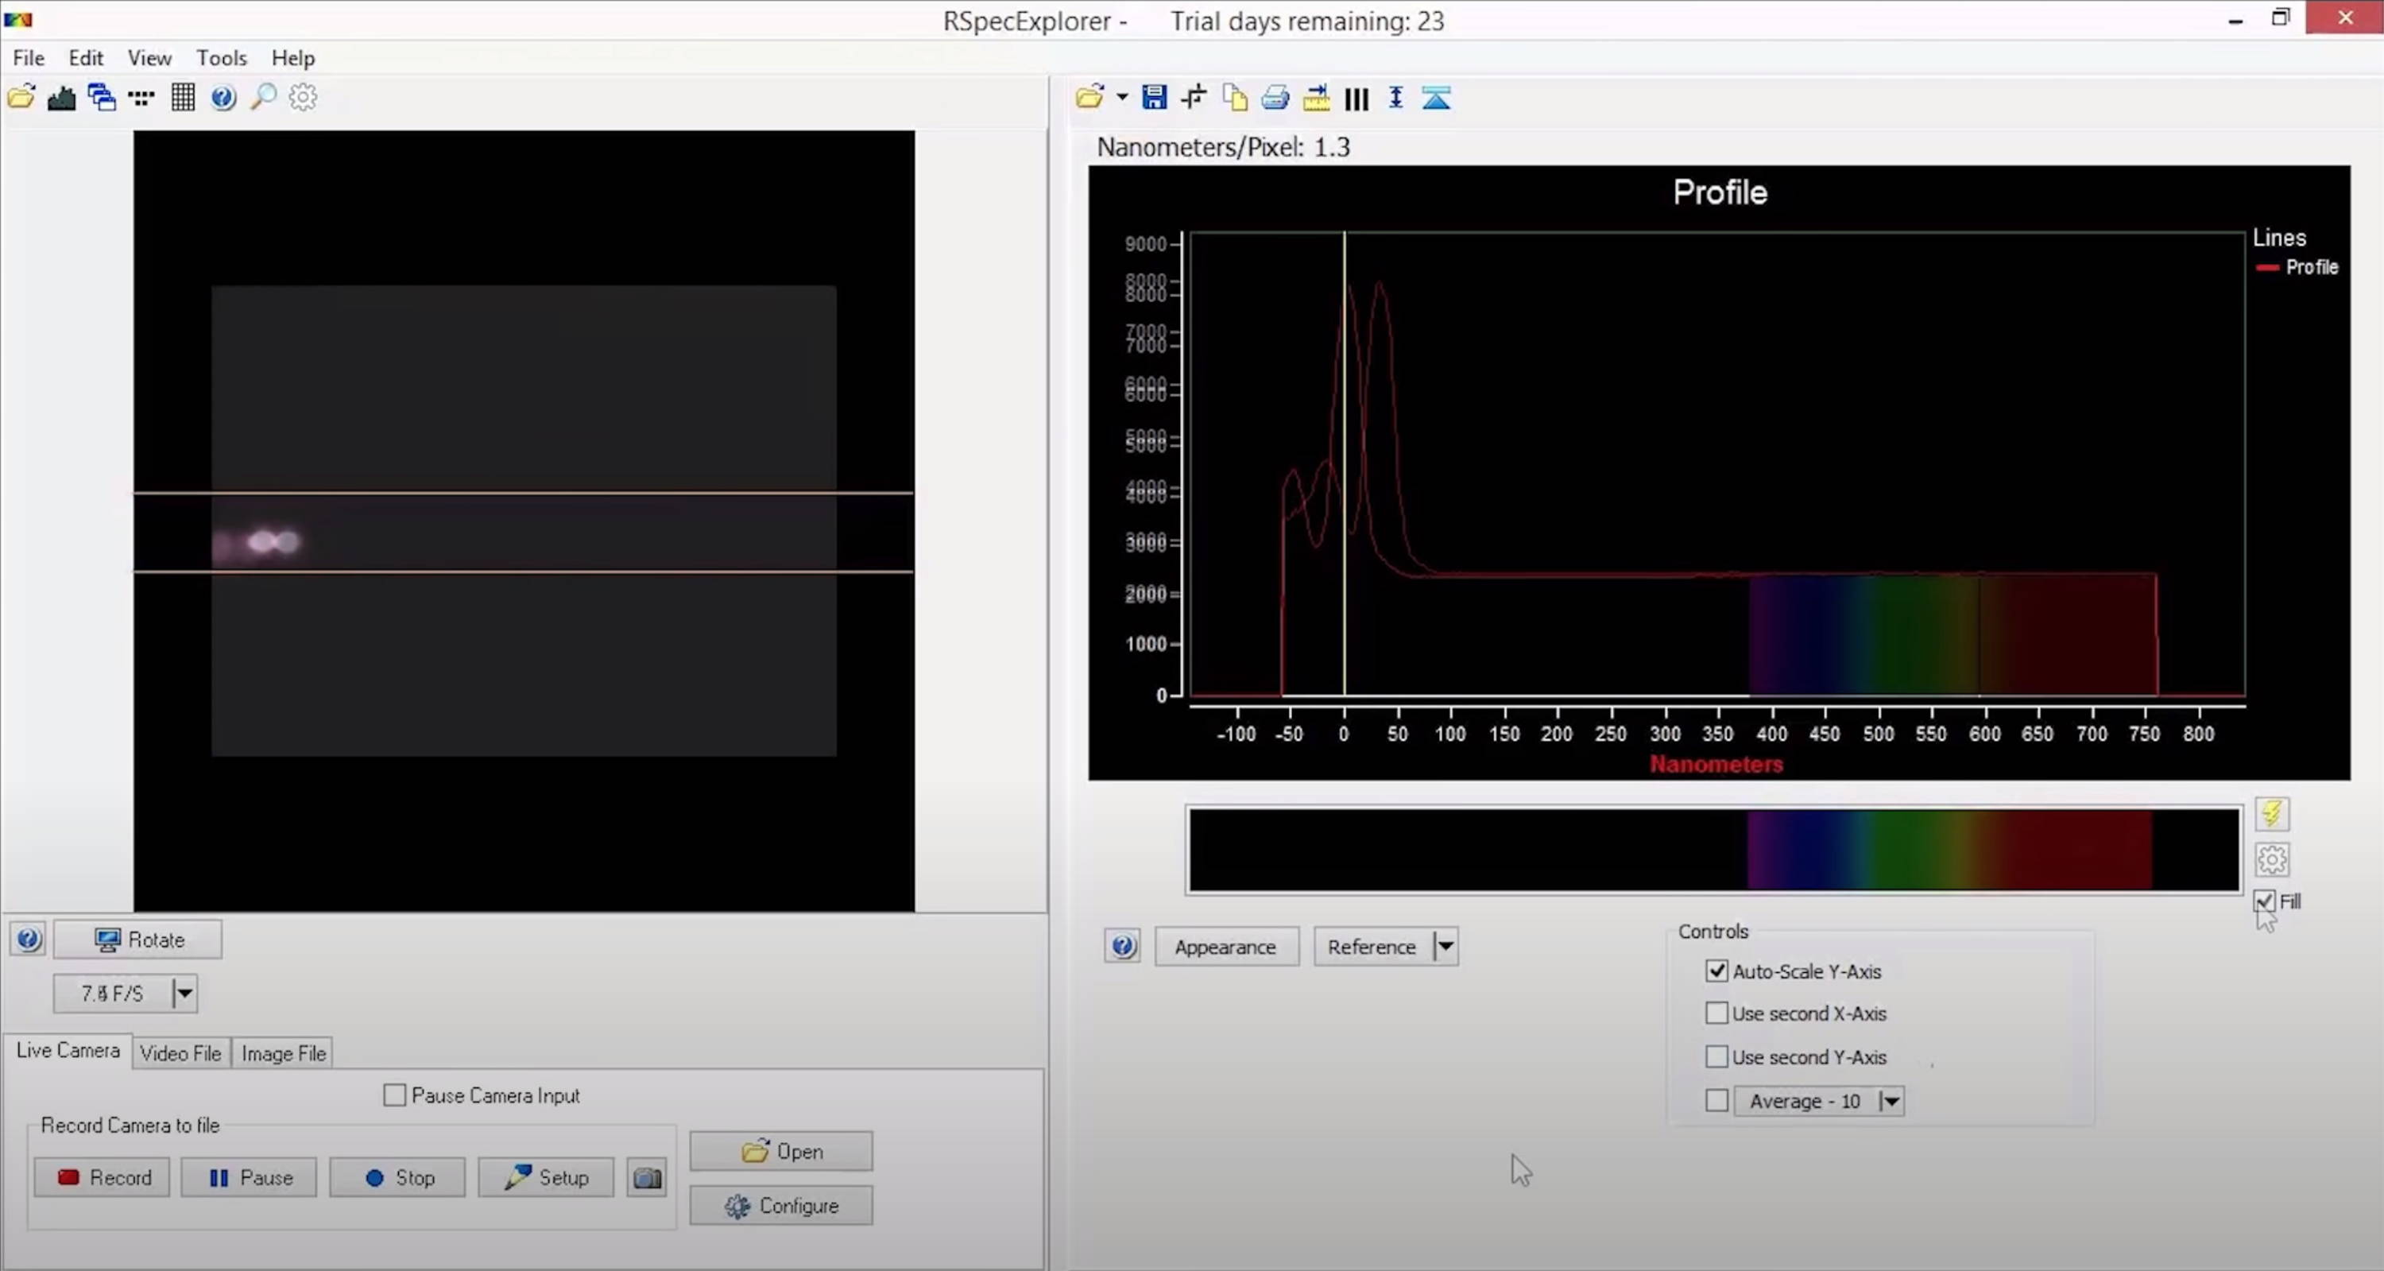Click the Configure button
Viewport: 2384px width, 1271px height.
coord(781,1205)
